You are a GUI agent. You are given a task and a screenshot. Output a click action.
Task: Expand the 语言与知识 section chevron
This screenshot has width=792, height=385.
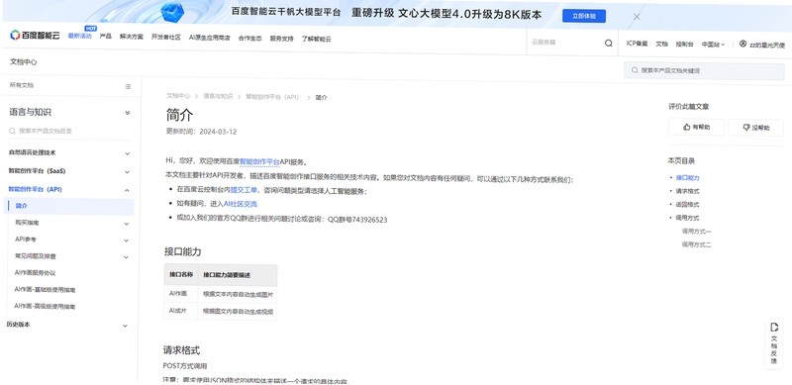pos(128,113)
